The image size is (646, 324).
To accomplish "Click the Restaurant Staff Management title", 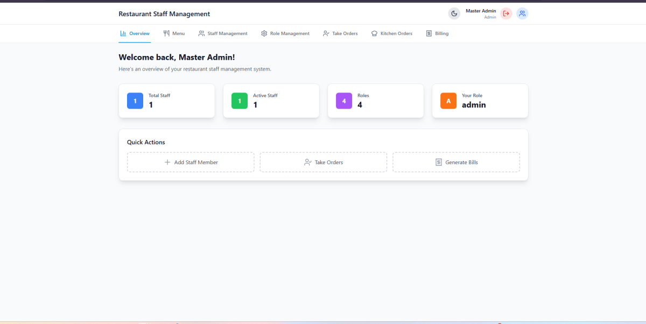I will tap(164, 14).
